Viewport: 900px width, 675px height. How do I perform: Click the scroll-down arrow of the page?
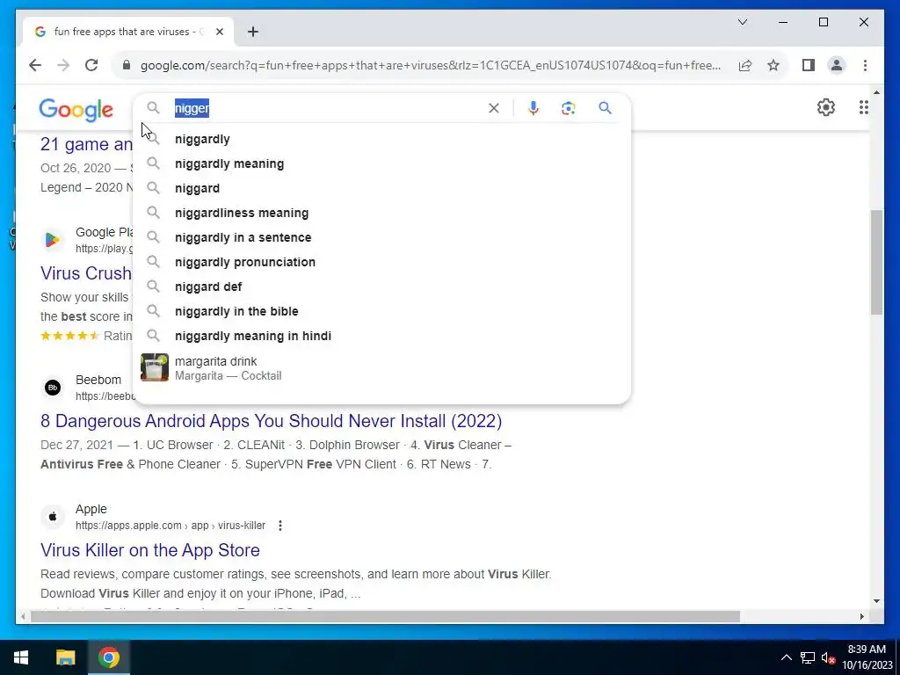[x=876, y=601]
